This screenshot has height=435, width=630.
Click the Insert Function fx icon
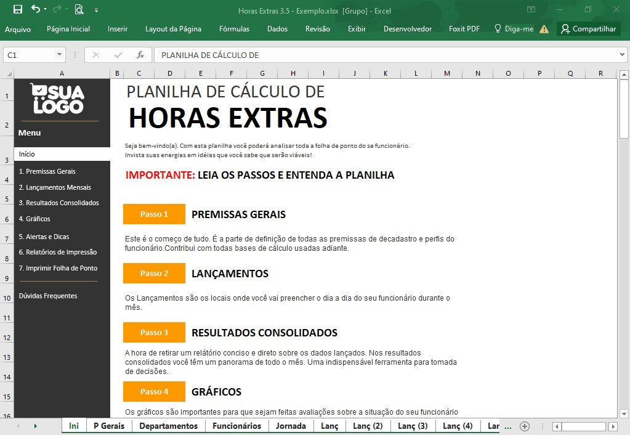coord(140,55)
